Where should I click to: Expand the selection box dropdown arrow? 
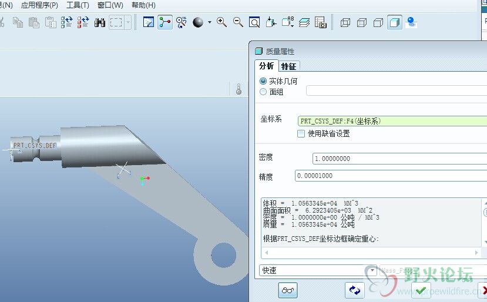tap(128, 22)
